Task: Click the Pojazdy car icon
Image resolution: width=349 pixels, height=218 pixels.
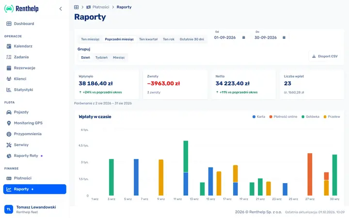Action: [x=9, y=112]
